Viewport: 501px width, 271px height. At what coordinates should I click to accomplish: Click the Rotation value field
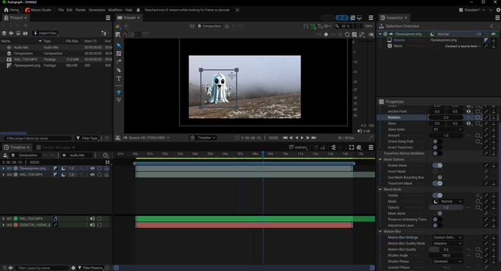[446, 118]
